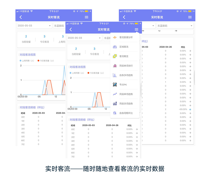
Task: Click the -50.00% value in the right phone
Action: pyautogui.click(x=183, y=109)
